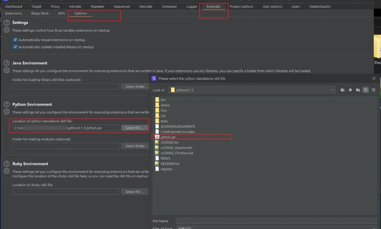
Task: Open the BApp Store sub-tab
Action: 40,13
